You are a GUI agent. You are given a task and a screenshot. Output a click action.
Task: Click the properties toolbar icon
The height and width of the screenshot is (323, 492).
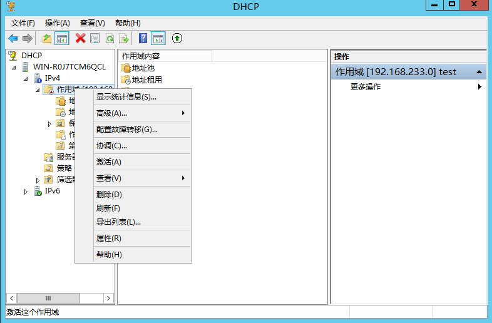95,38
